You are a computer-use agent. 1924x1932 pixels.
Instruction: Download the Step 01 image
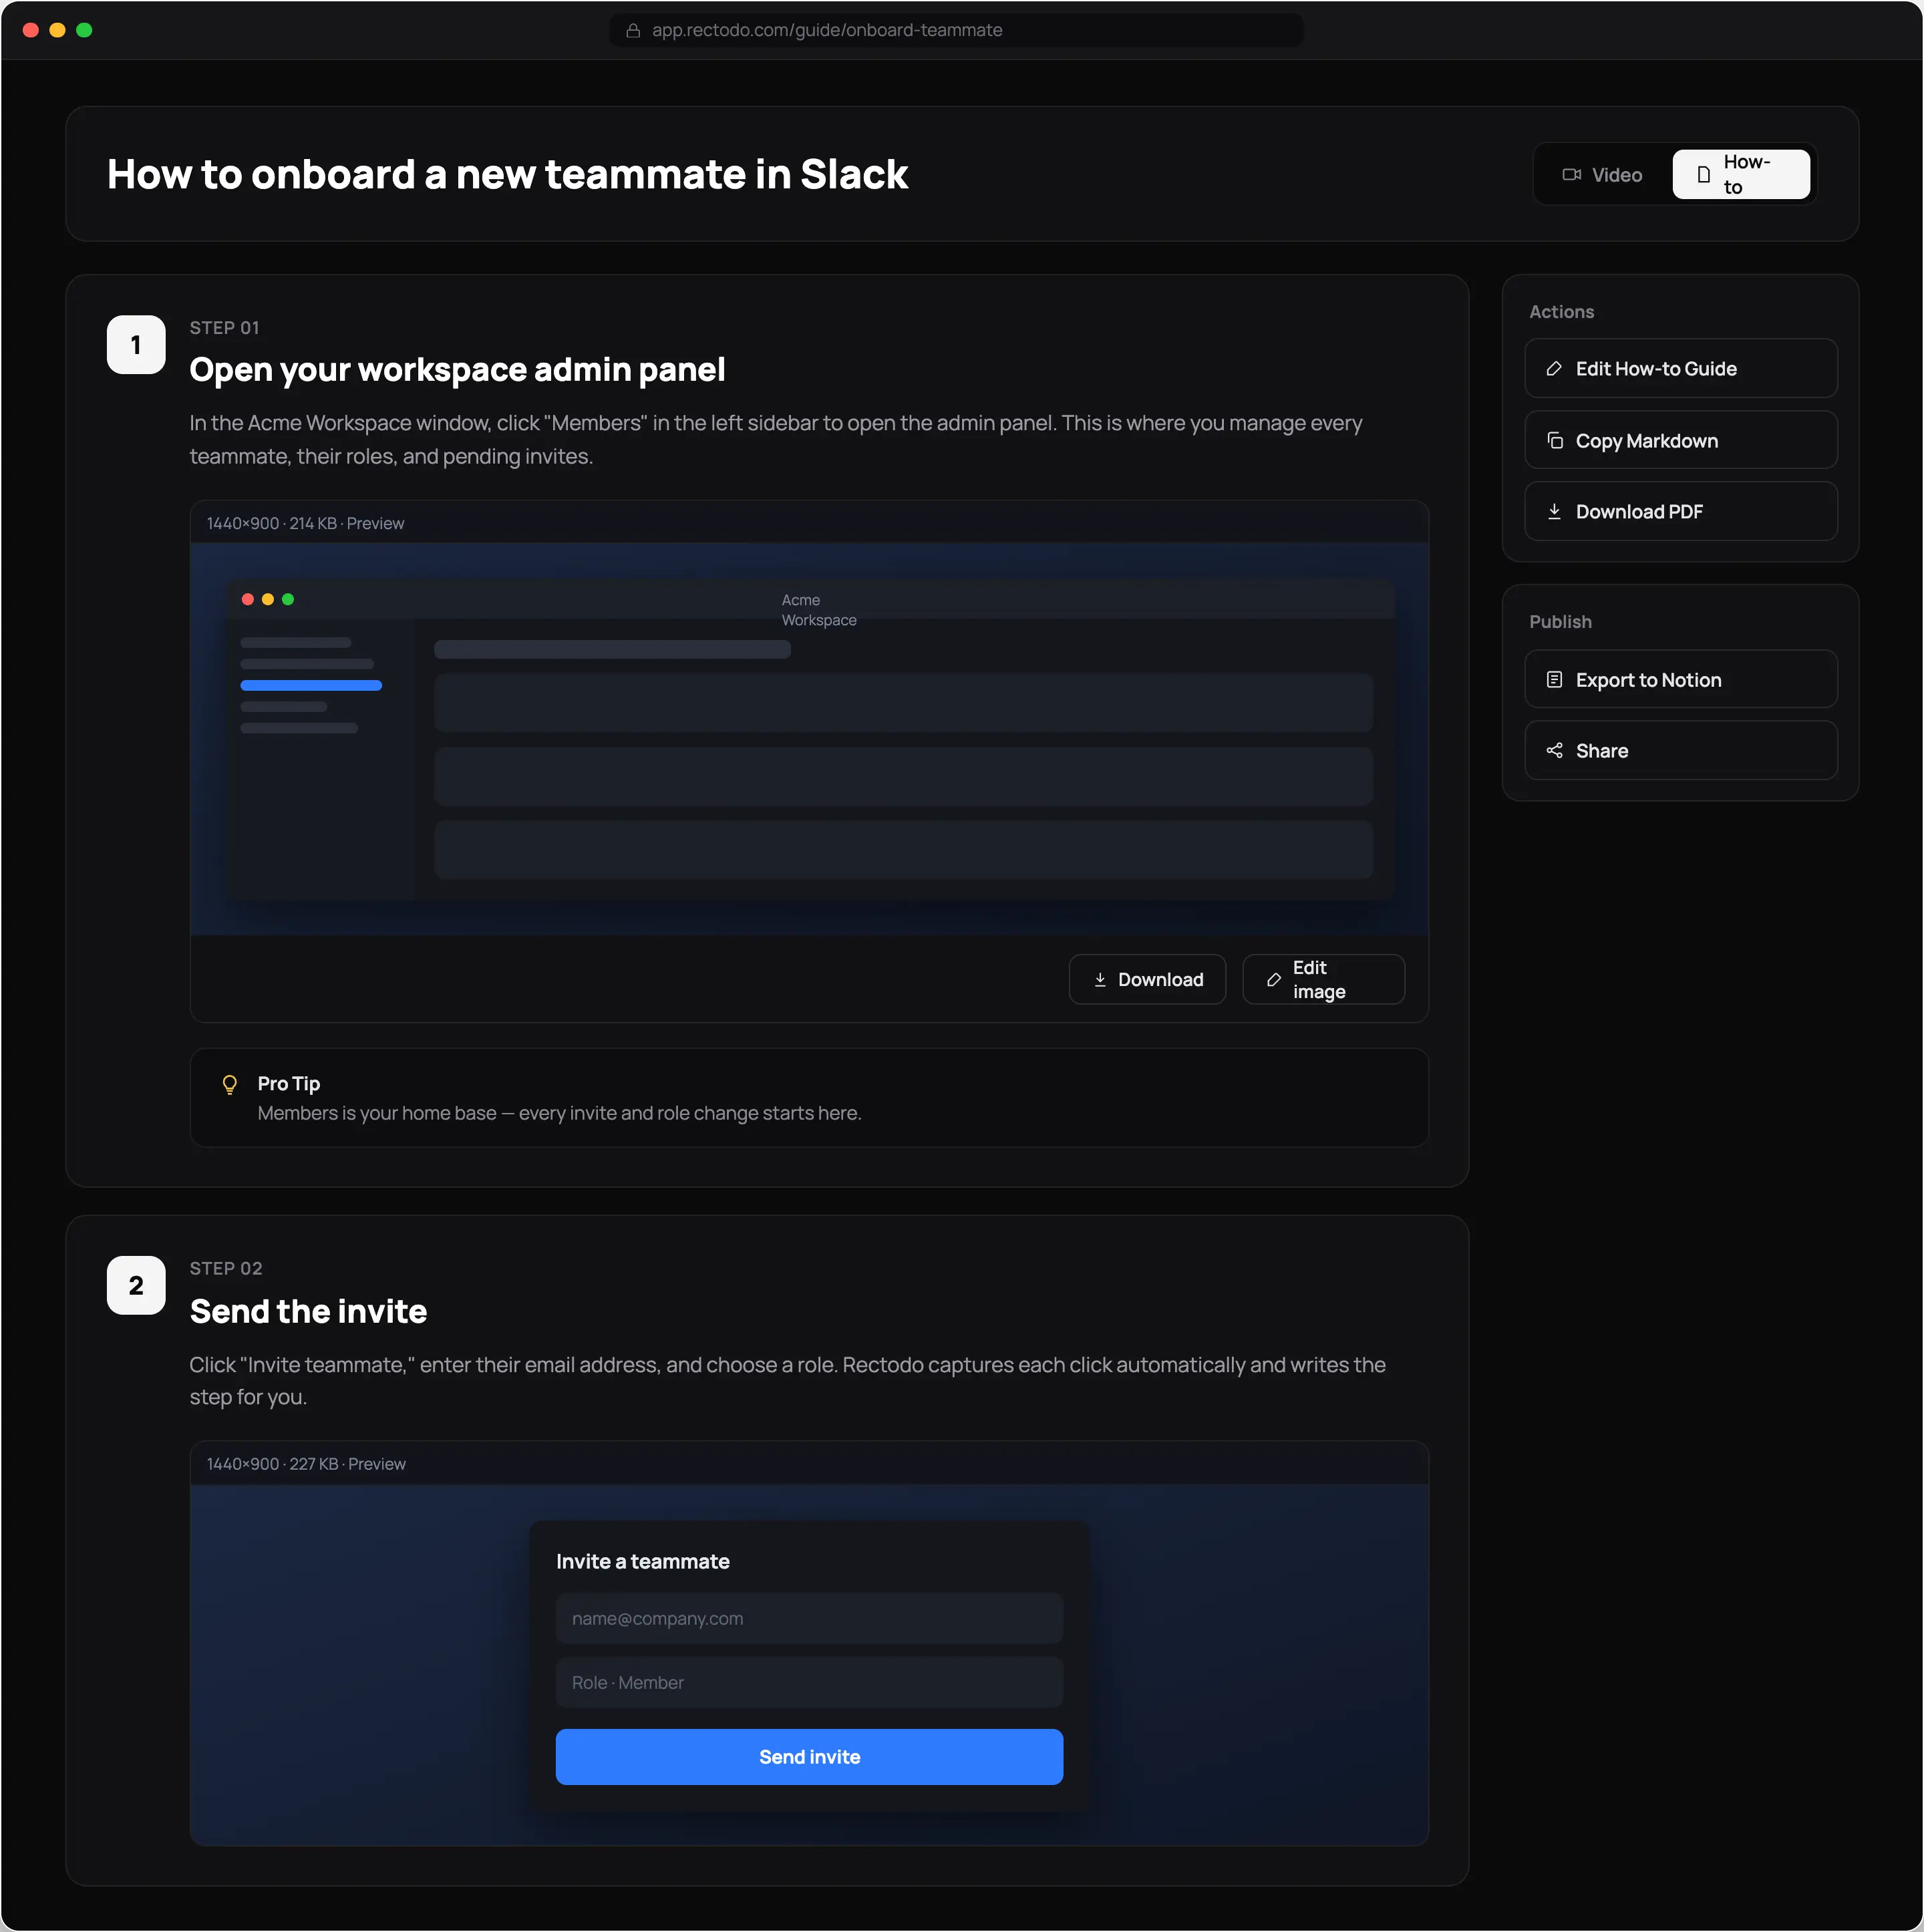pyautogui.click(x=1147, y=980)
